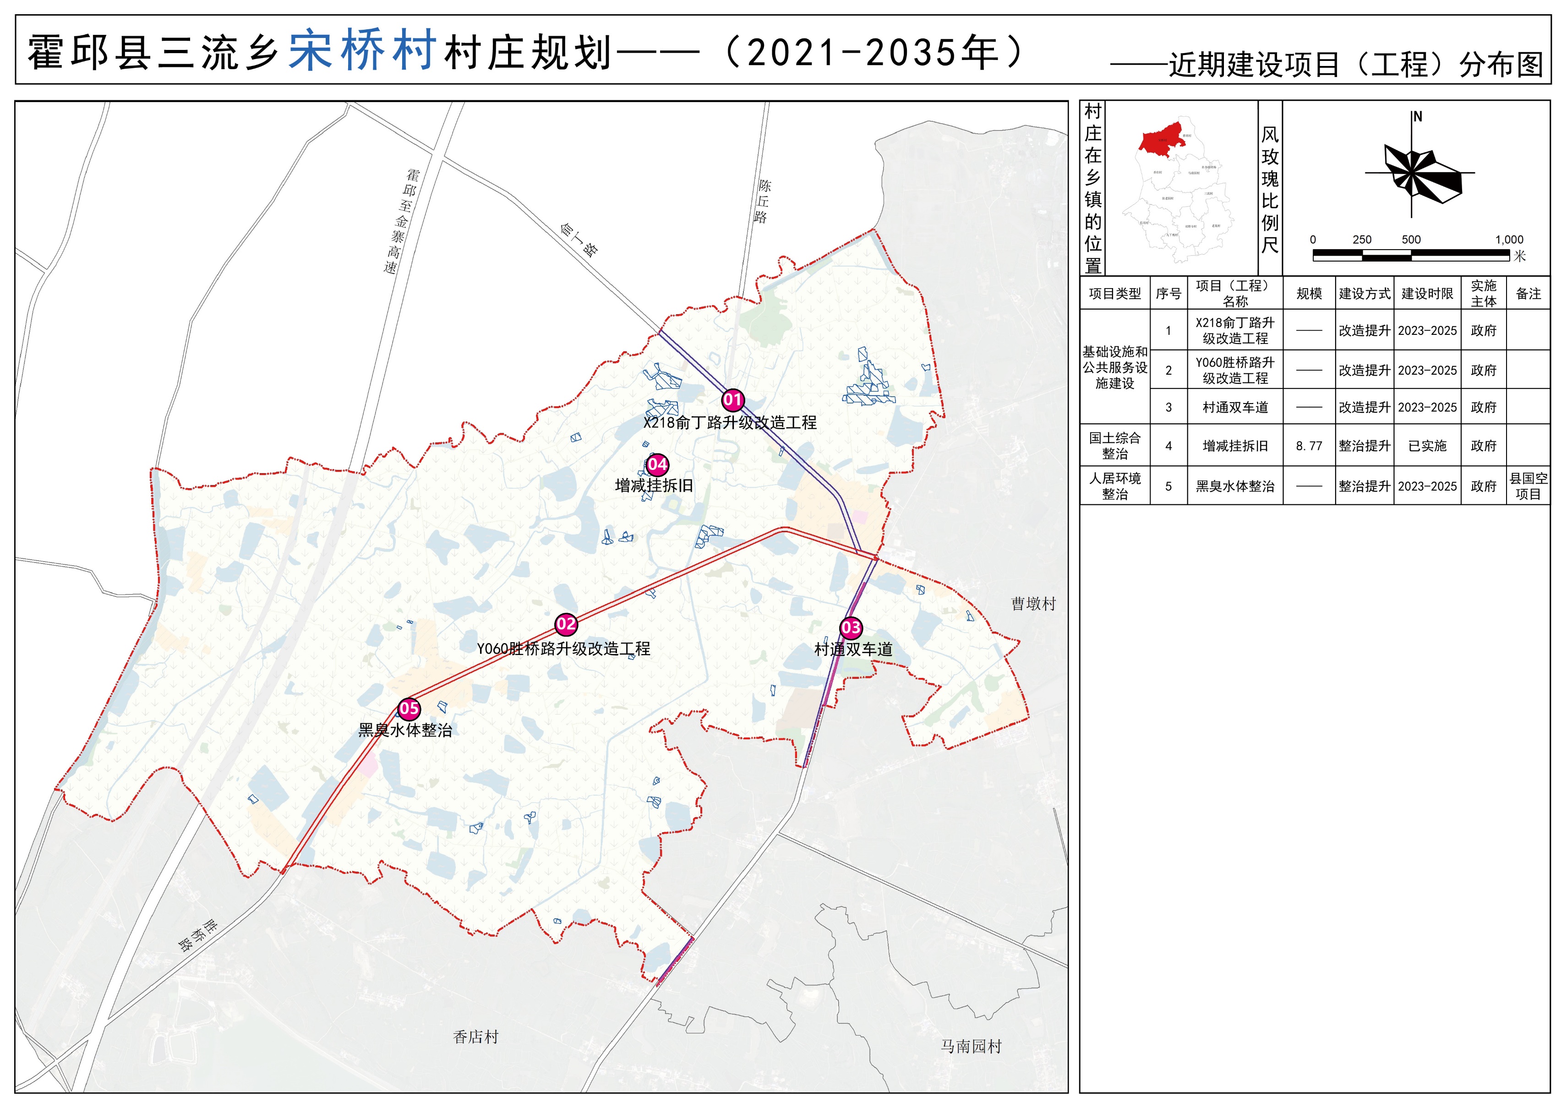Click the black-white scale bar
Screen dimensions: 1567x1108
point(1411,255)
